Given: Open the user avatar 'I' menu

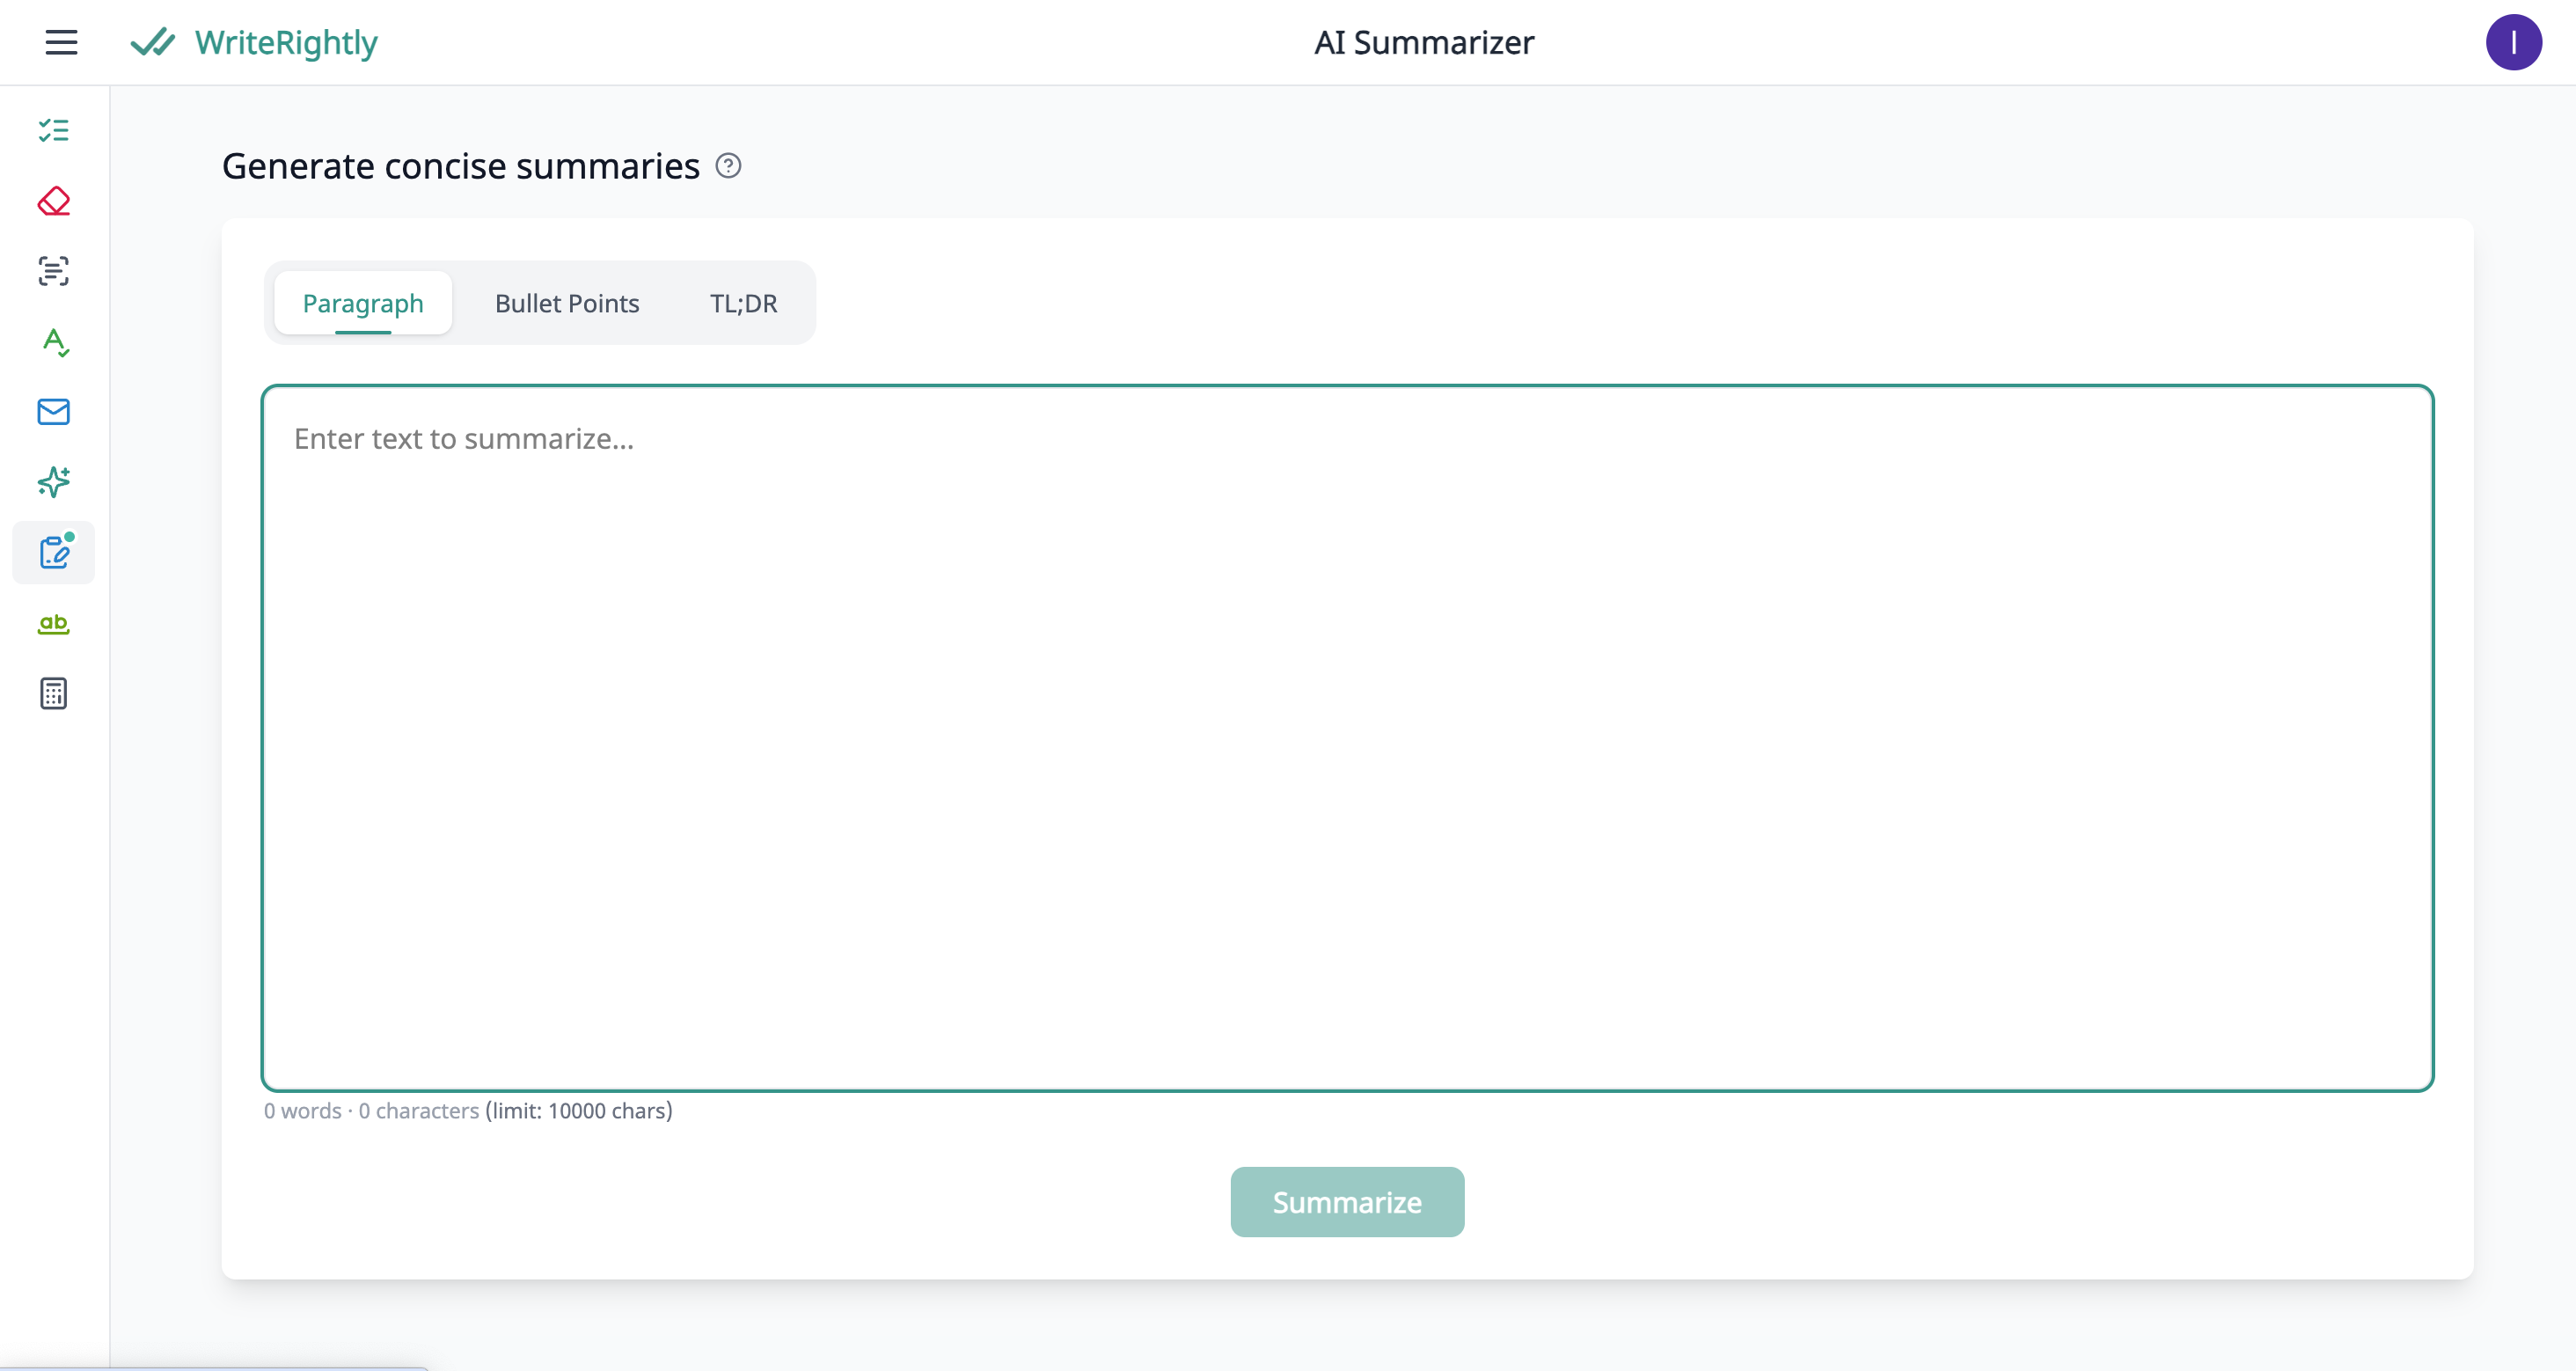Looking at the screenshot, I should [x=2513, y=42].
